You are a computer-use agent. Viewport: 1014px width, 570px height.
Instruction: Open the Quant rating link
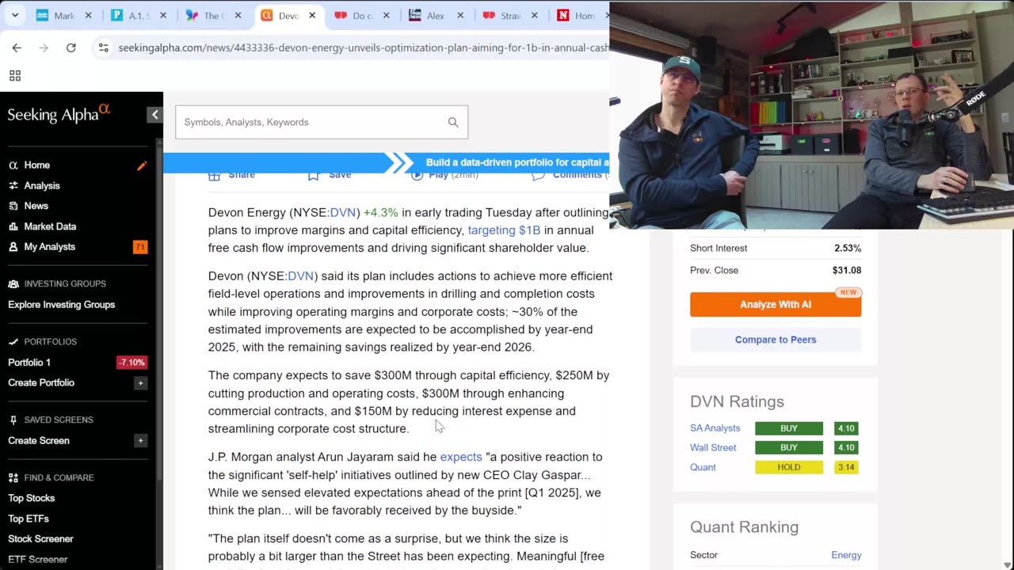coord(703,468)
